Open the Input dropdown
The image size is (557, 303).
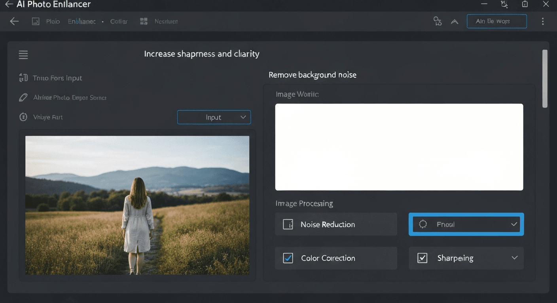pos(214,117)
